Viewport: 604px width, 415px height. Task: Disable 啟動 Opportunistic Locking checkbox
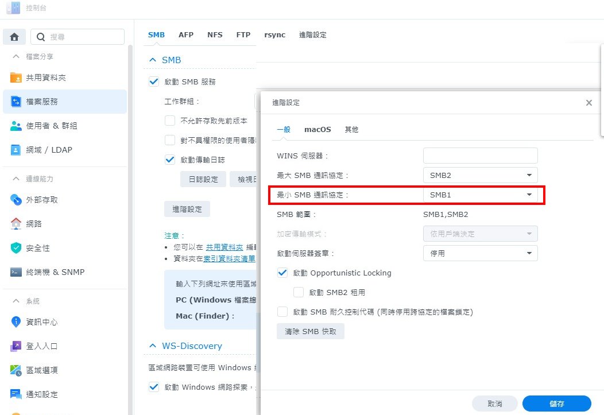[x=282, y=273]
